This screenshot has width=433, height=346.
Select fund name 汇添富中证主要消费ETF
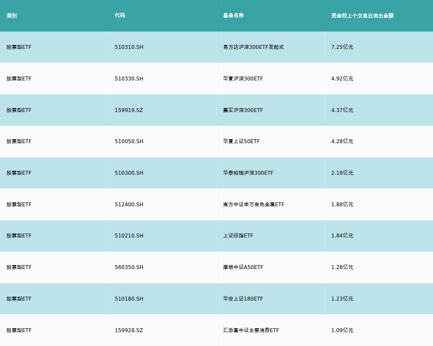251,330
